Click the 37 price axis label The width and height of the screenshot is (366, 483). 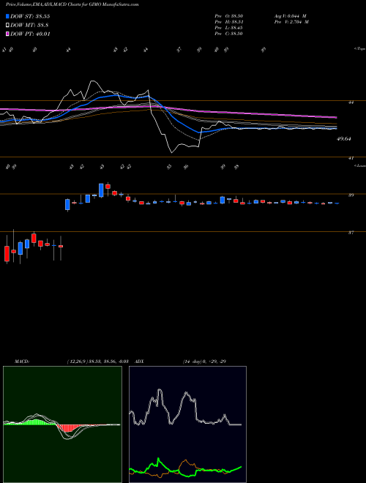point(351,233)
